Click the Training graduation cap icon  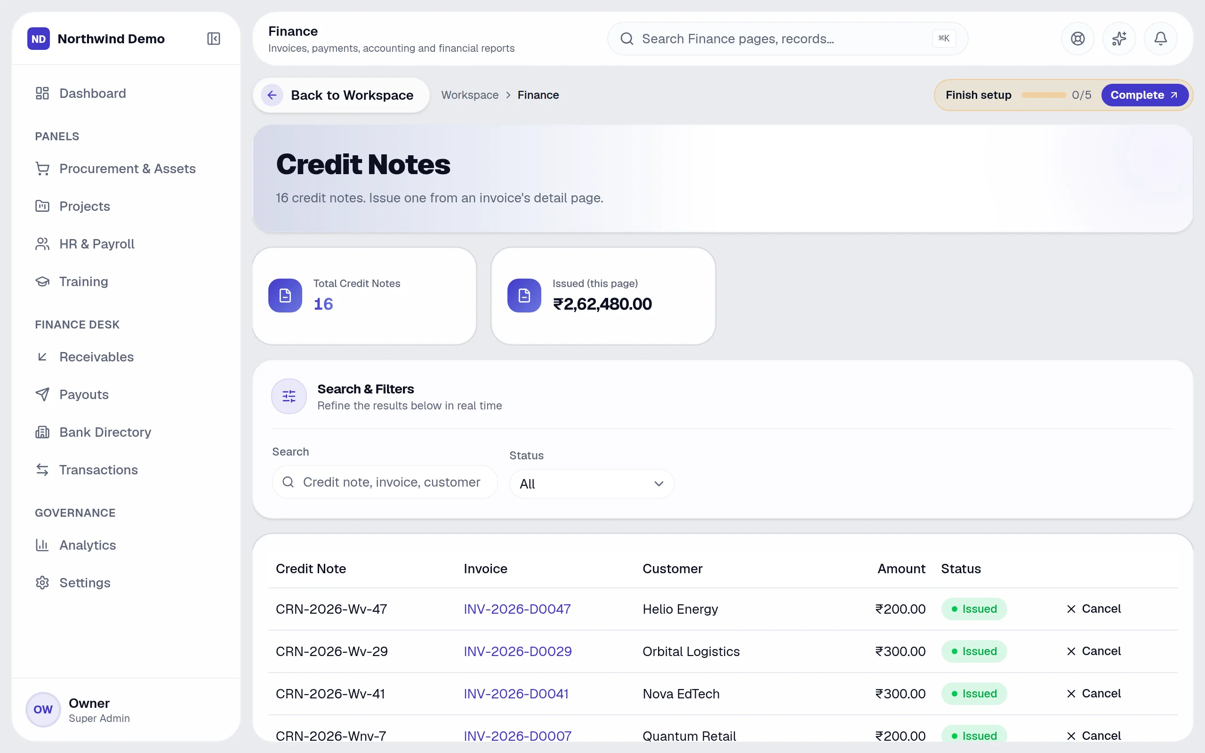pos(42,281)
